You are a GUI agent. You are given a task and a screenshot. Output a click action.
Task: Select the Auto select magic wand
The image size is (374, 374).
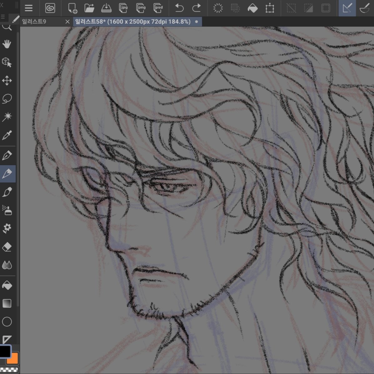click(x=7, y=117)
